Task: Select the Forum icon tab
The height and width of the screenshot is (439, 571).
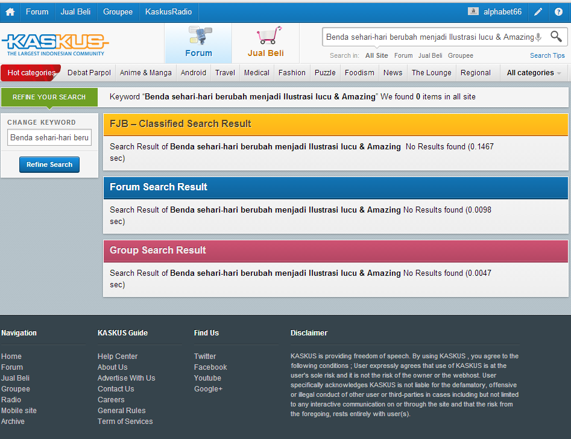Action: (198, 43)
